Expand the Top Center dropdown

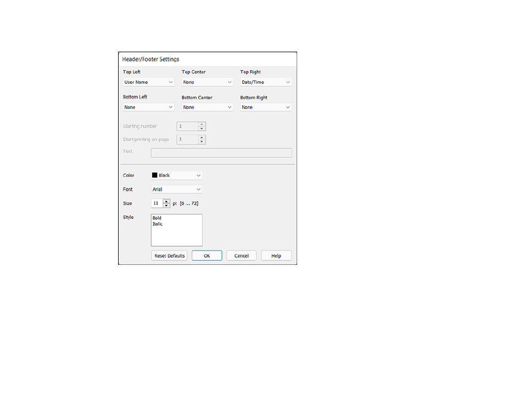[x=208, y=82]
